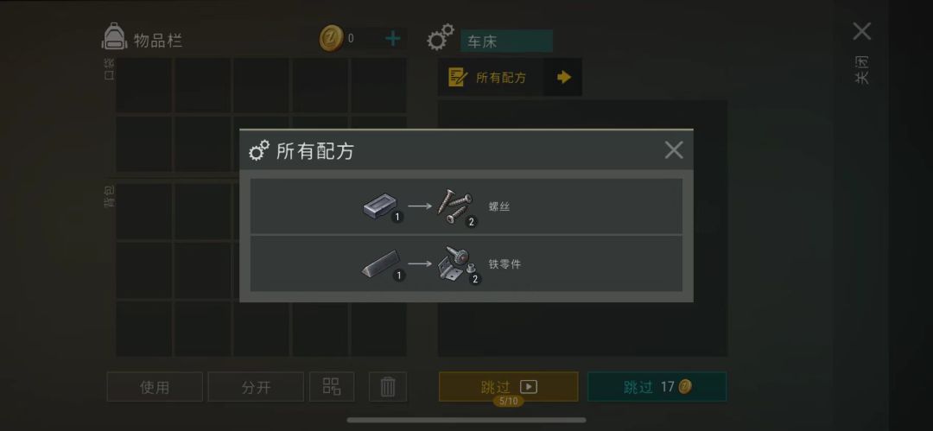Click the iron parts output icon
Image resolution: width=933 pixels, height=431 pixels.
point(456,263)
